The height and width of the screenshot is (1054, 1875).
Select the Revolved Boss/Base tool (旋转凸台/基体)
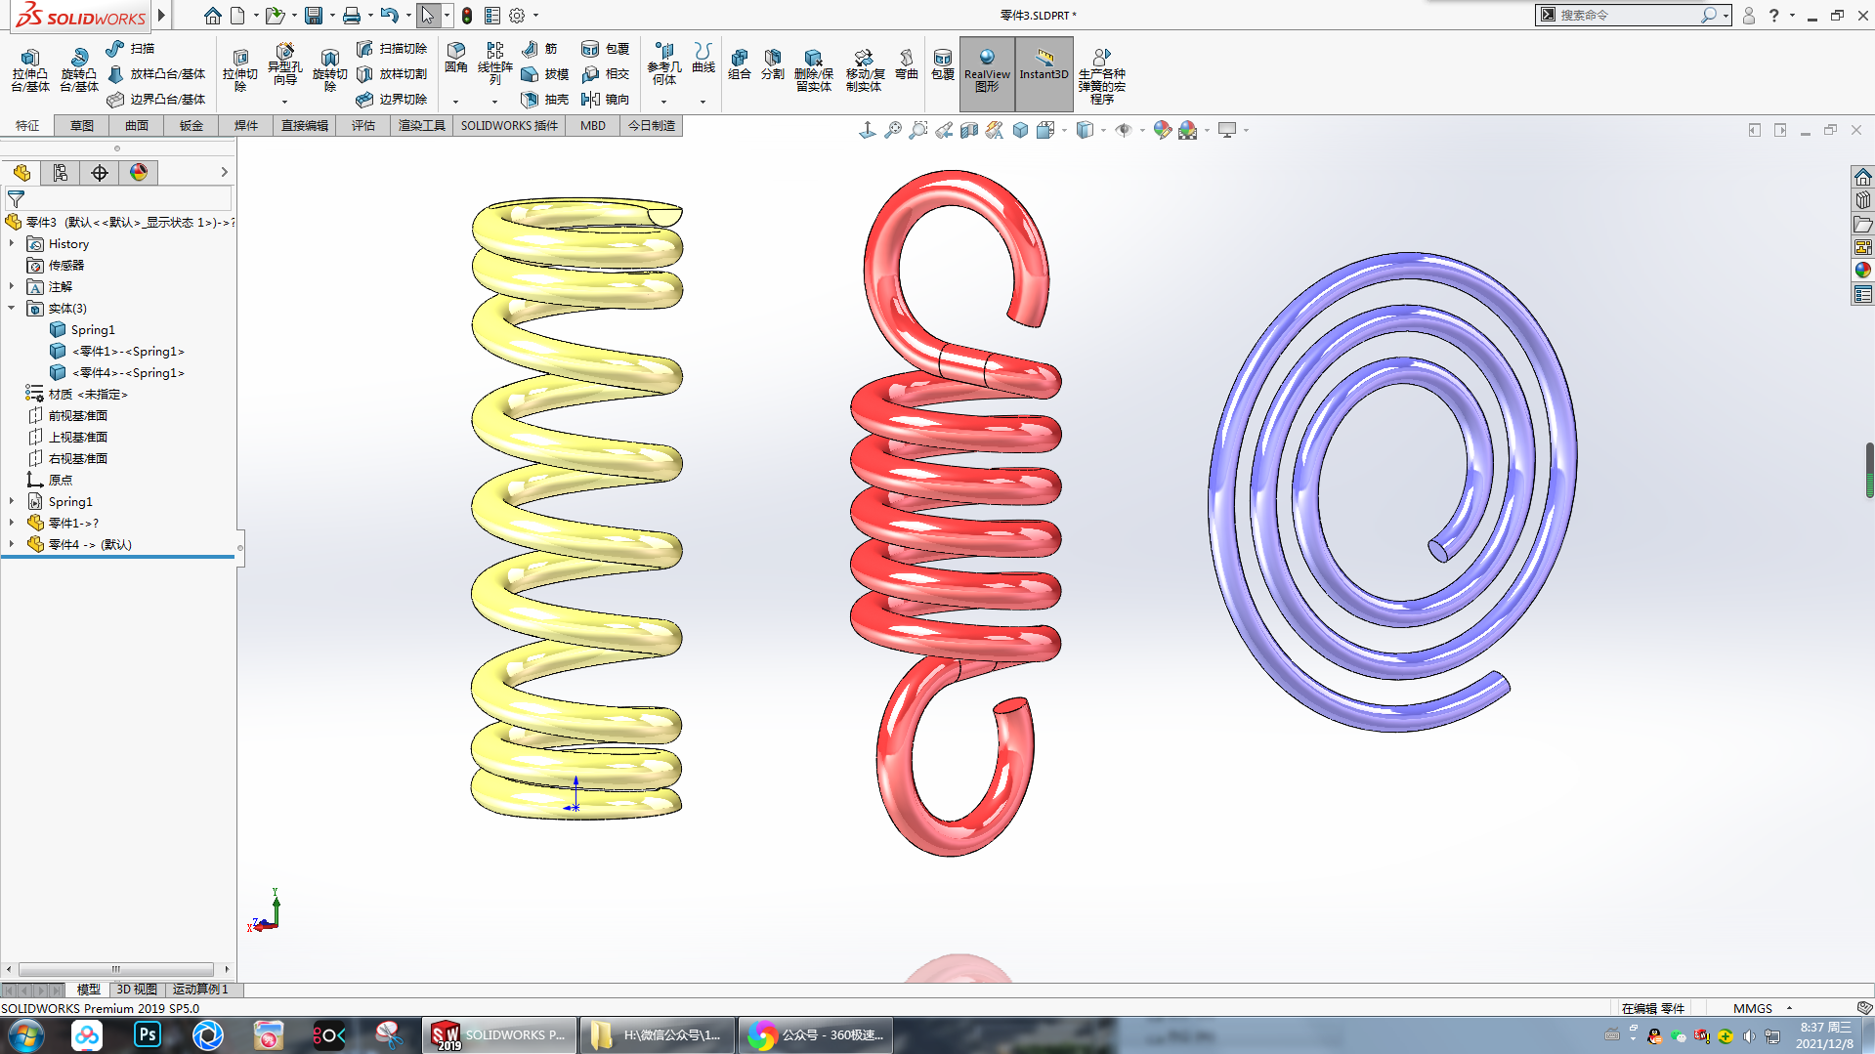coord(78,69)
